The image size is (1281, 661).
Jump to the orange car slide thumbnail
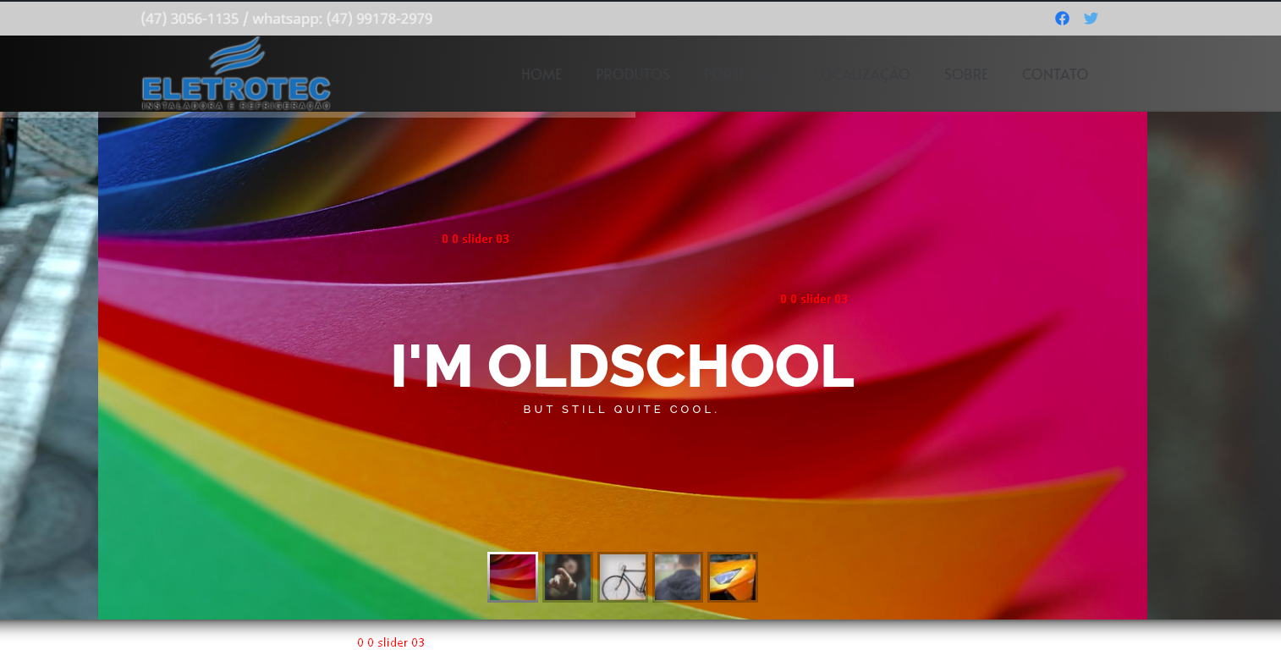point(733,577)
